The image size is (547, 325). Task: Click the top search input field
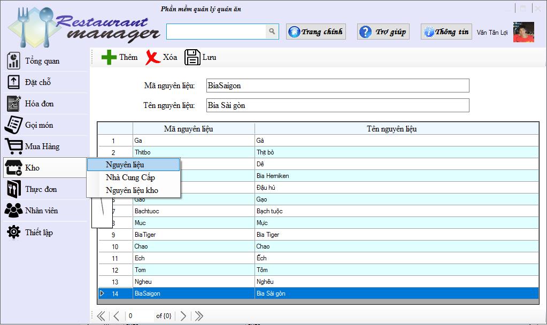[217, 32]
